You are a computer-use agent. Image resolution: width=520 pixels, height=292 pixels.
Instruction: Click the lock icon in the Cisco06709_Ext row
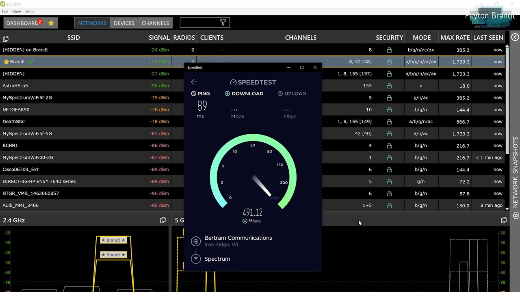tap(389, 170)
